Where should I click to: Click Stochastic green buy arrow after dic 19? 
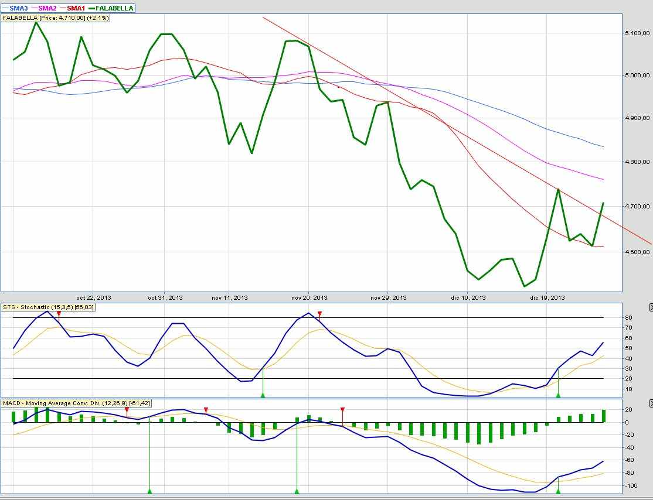(x=558, y=395)
